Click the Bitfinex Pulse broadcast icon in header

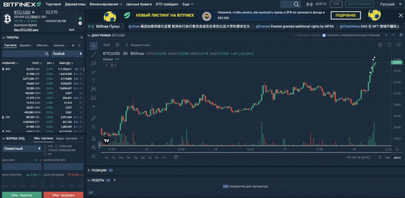[x=310, y=4]
